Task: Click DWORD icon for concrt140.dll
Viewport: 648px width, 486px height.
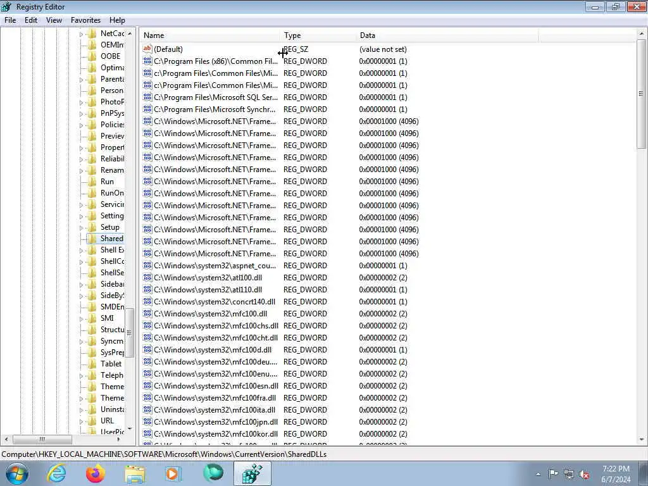Action: point(147,301)
